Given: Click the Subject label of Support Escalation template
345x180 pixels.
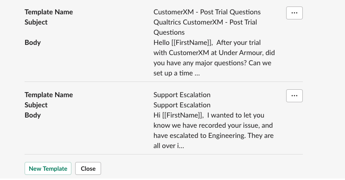Looking at the screenshot, I should [x=36, y=105].
